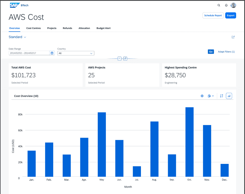245x194 pixels.
Task: Select the Refunds tab
Action: pyautogui.click(x=67, y=28)
